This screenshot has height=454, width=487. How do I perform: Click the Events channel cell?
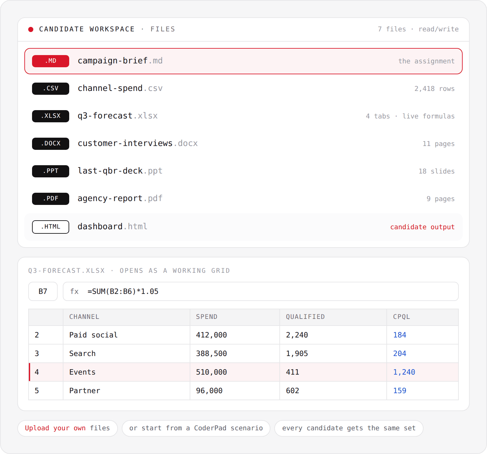click(127, 372)
